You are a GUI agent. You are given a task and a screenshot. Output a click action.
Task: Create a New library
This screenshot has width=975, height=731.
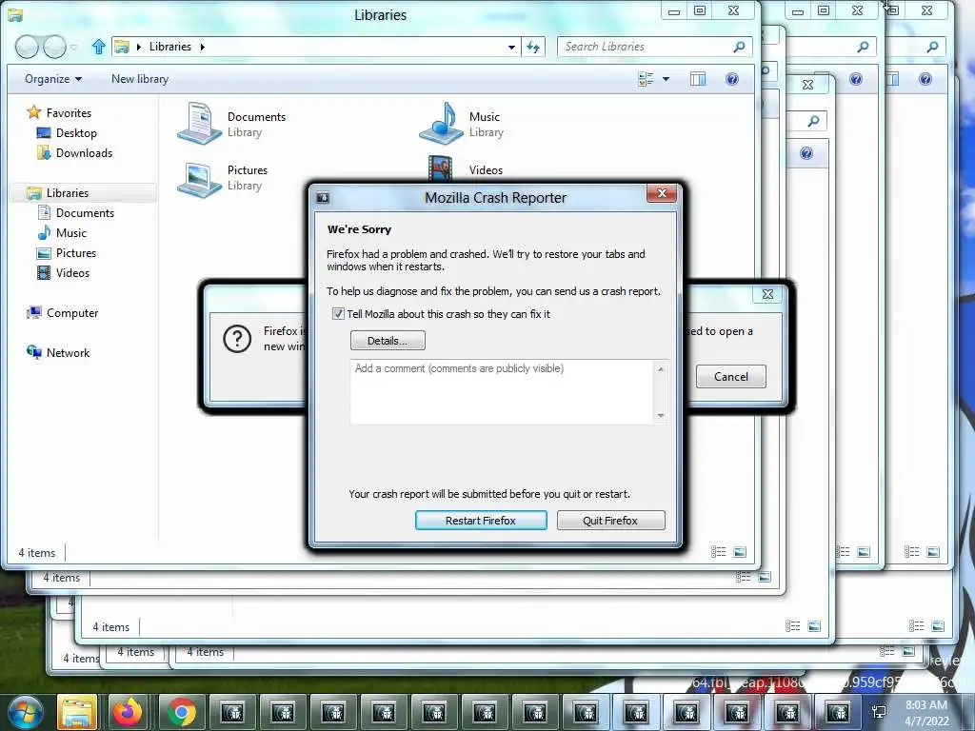point(140,79)
